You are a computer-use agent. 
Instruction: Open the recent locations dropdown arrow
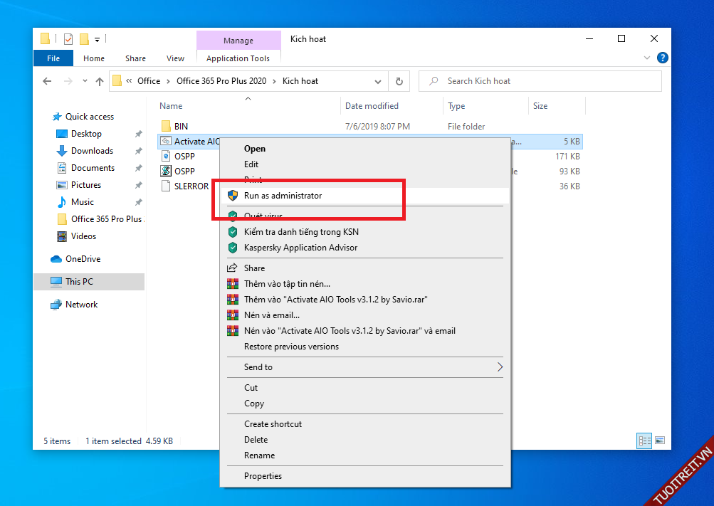point(84,81)
